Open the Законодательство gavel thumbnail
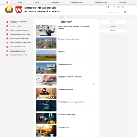The image size is (137, 137). point(46,93)
